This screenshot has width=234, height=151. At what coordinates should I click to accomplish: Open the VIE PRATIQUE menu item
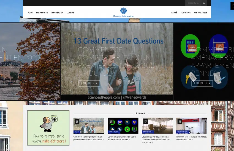(x=200, y=13)
